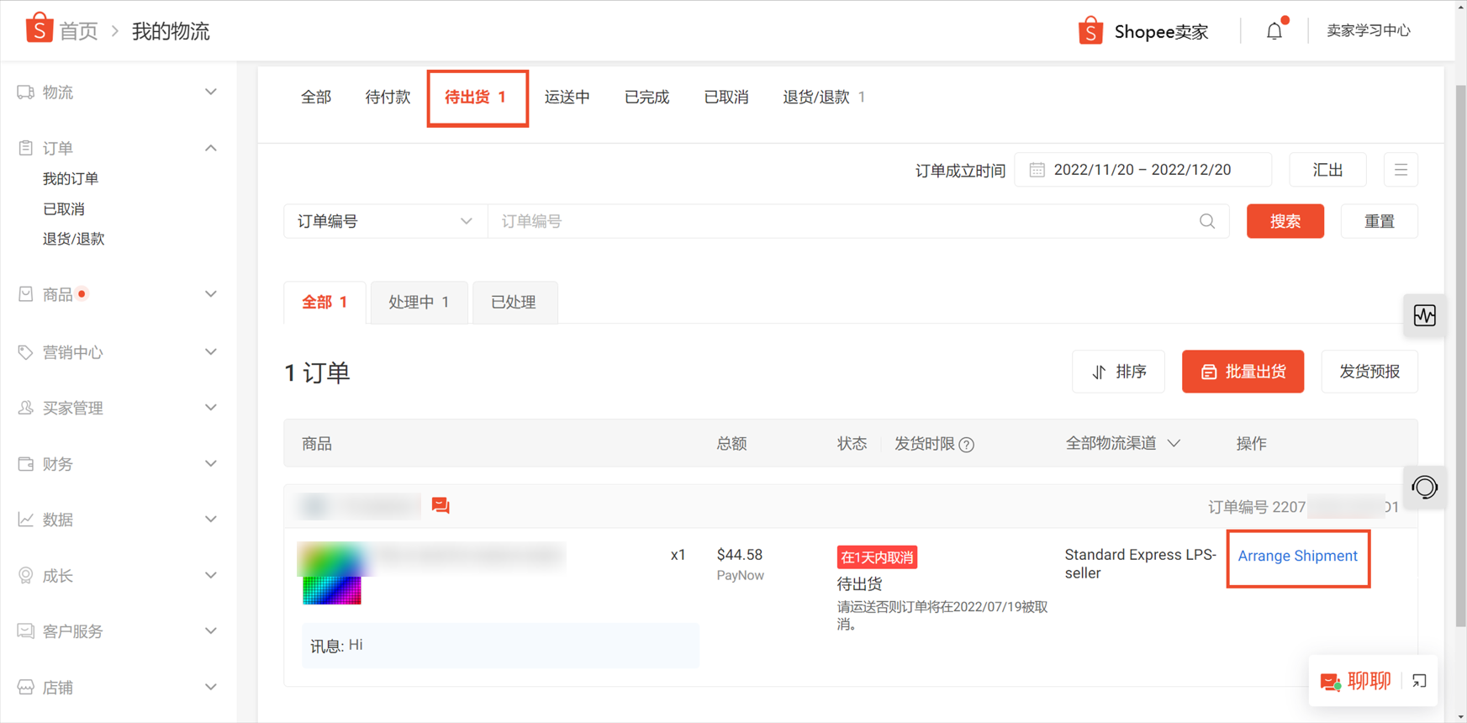The image size is (1467, 723).
Task: Expand the chat window arrow icon
Action: click(1419, 681)
